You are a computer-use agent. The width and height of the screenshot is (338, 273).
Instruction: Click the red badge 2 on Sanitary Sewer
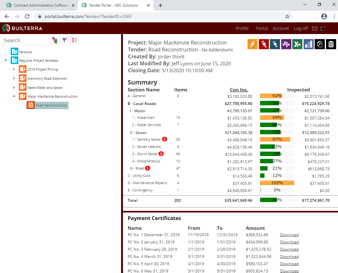click(x=165, y=139)
